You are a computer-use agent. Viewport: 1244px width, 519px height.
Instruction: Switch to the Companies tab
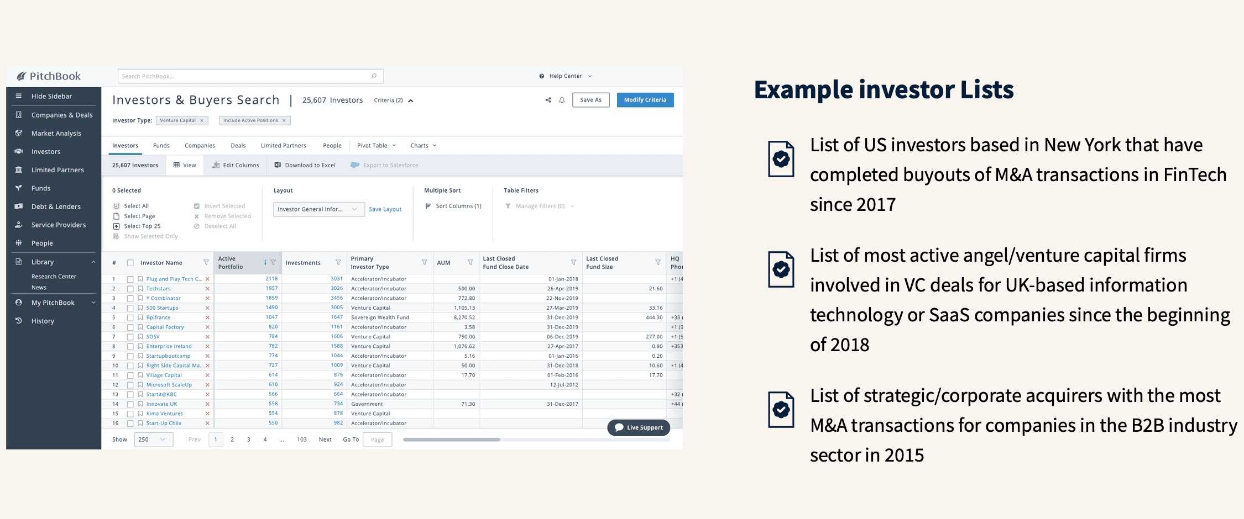pos(200,146)
